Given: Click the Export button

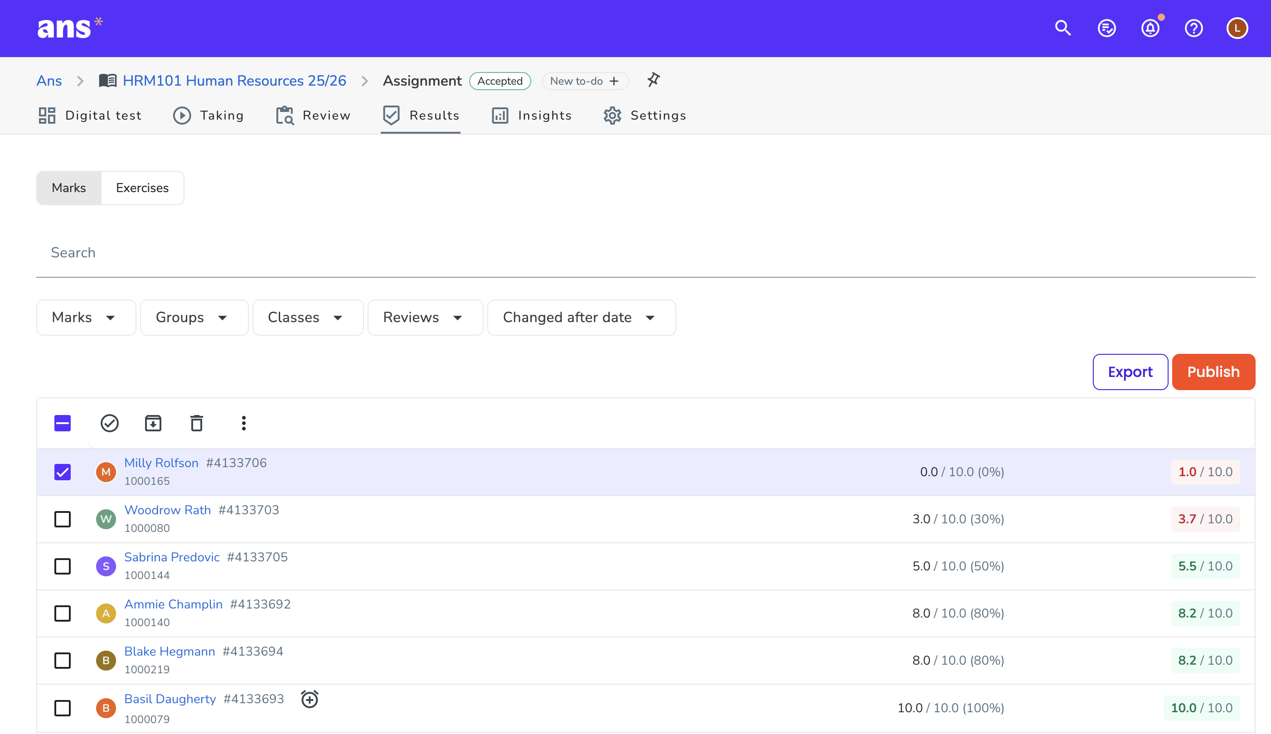Looking at the screenshot, I should (x=1130, y=372).
